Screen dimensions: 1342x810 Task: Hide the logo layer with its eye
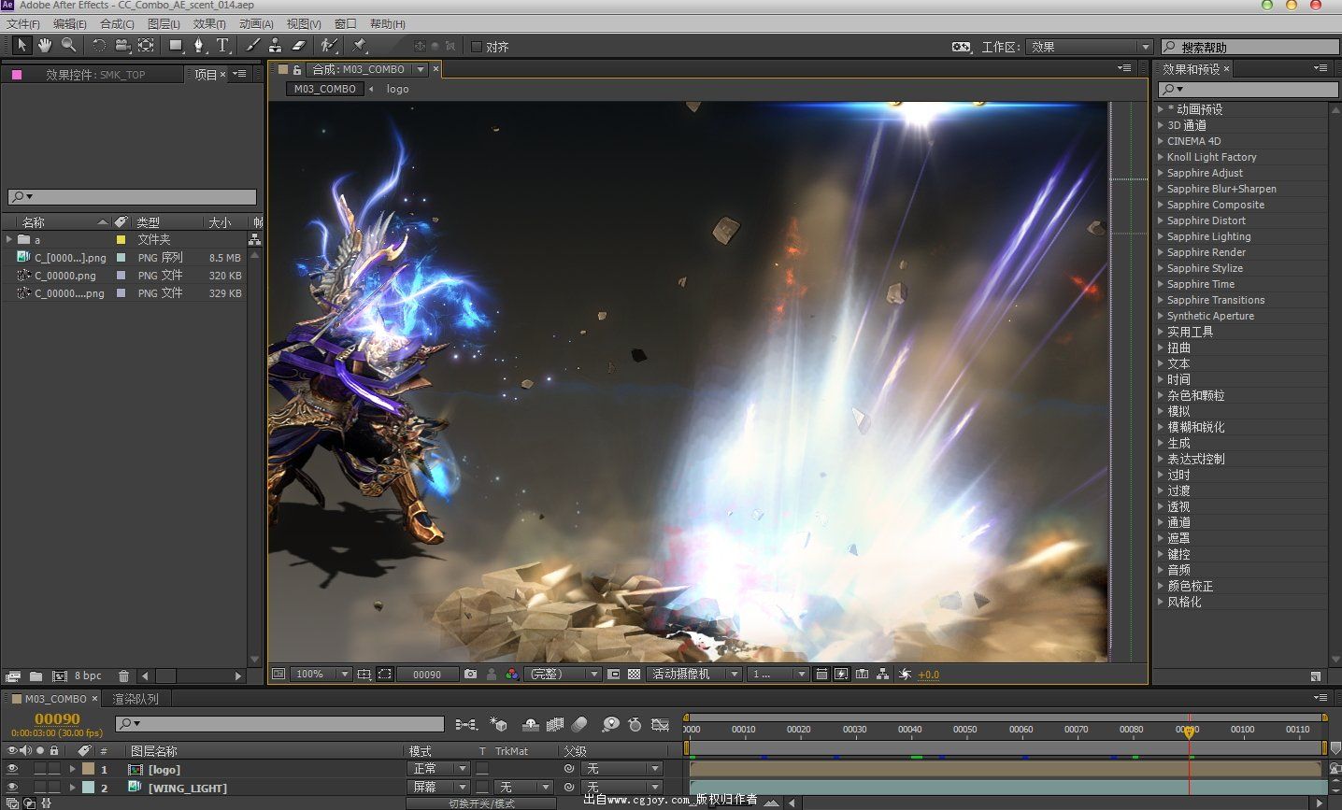[12, 769]
